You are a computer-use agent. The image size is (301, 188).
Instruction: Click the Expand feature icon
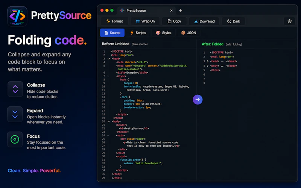tap(15, 114)
